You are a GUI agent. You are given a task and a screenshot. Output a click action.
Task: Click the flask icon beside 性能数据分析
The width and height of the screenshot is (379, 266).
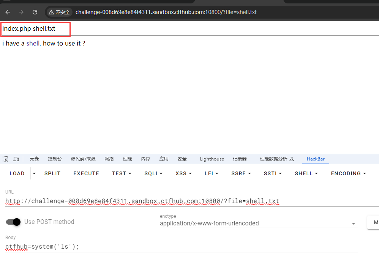coord(292,159)
